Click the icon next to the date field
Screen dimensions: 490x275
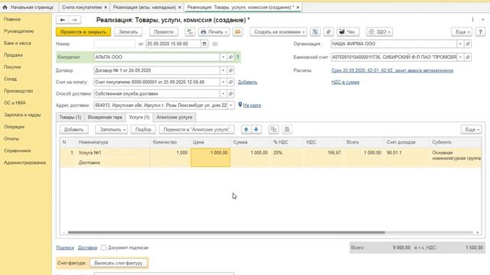coord(215,44)
